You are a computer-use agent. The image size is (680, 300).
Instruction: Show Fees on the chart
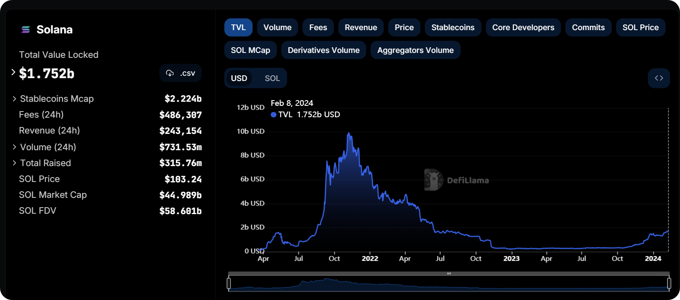click(x=318, y=27)
